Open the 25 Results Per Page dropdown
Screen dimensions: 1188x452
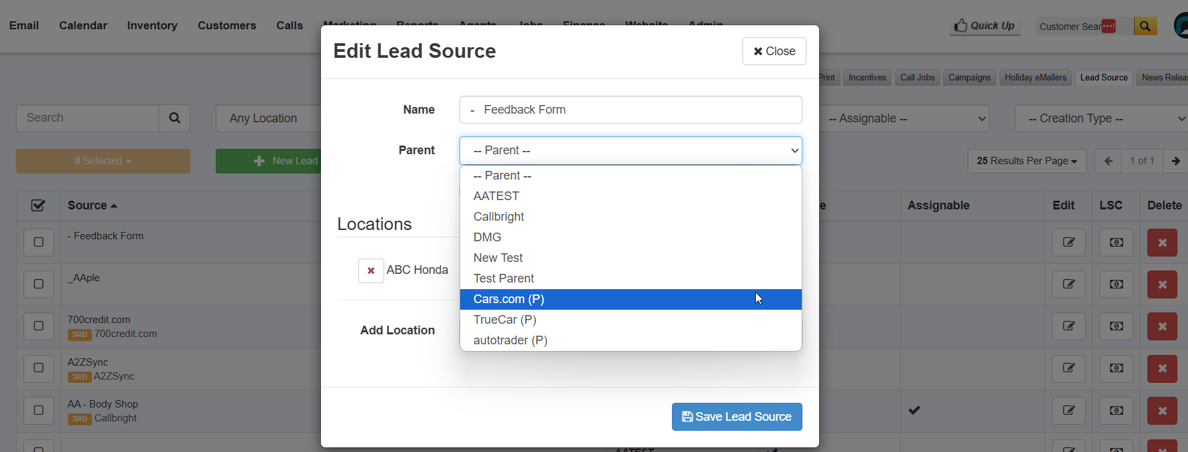tap(1027, 161)
